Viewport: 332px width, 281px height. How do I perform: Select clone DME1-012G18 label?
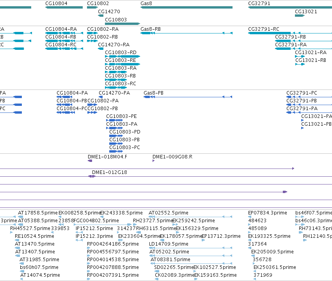tap(110, 172)
